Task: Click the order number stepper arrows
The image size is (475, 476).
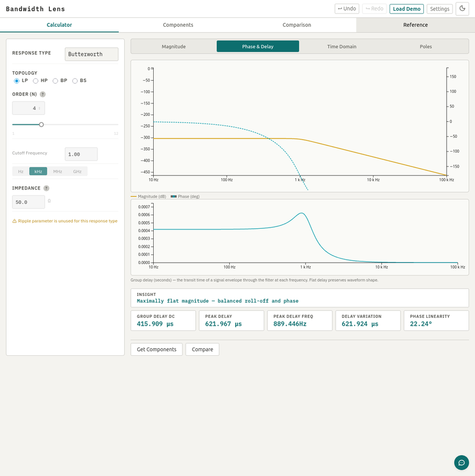Action: pos(39,108)
